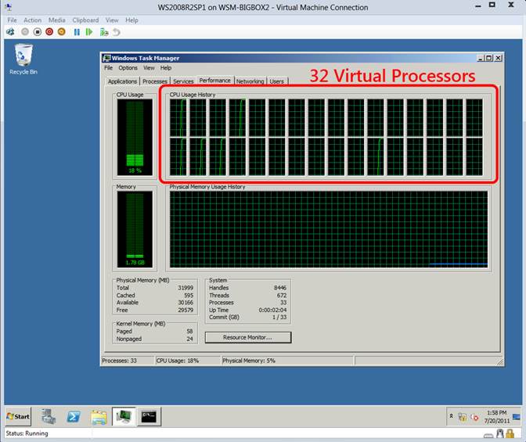Click the VM Connection title bar icon

pos(9,7)
